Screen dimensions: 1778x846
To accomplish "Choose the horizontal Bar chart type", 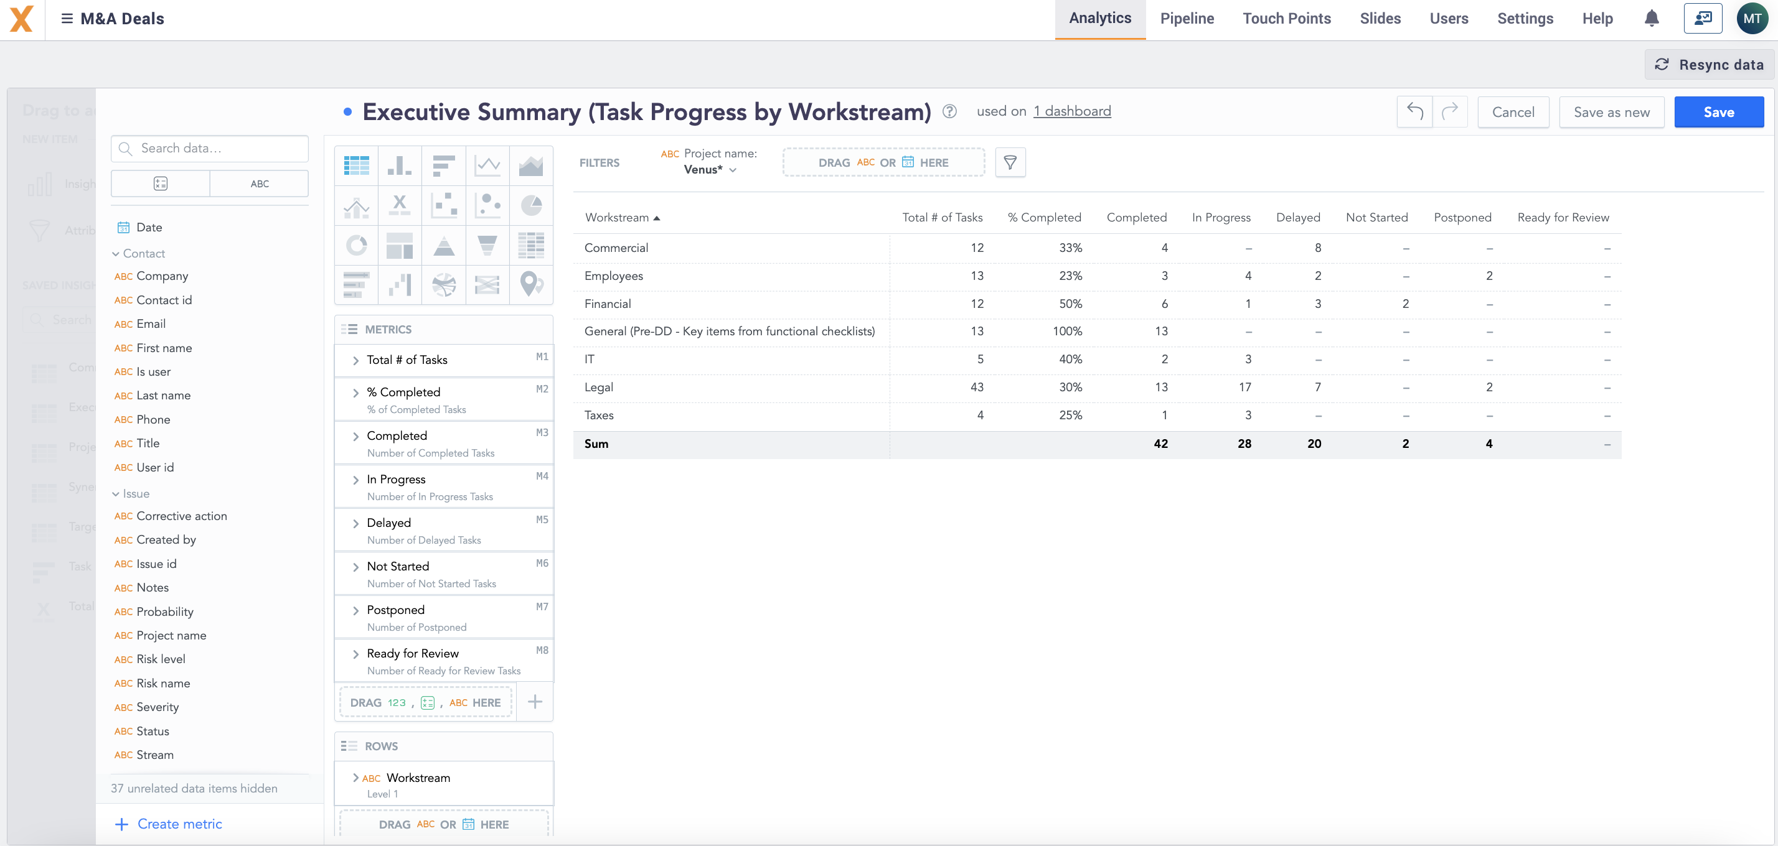I will point(443,165).
